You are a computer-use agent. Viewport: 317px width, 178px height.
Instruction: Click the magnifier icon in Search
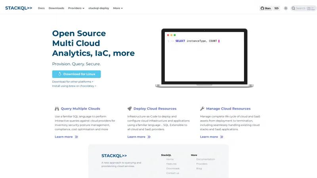point(293,8)
